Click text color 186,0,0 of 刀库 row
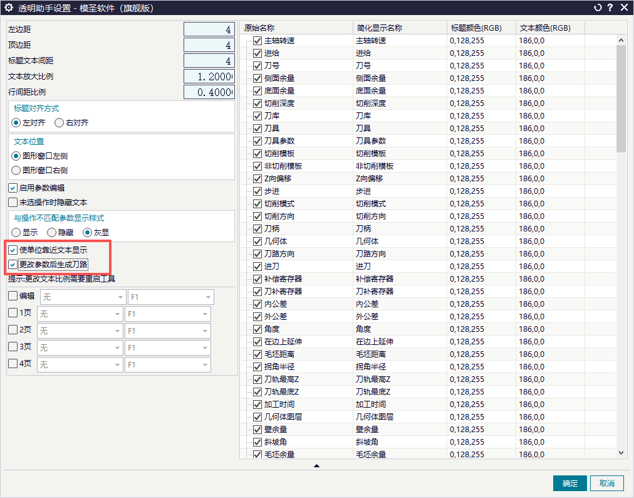Image resolution: width=634 pixels, height=498 pixels. click(x=532, y=116)
